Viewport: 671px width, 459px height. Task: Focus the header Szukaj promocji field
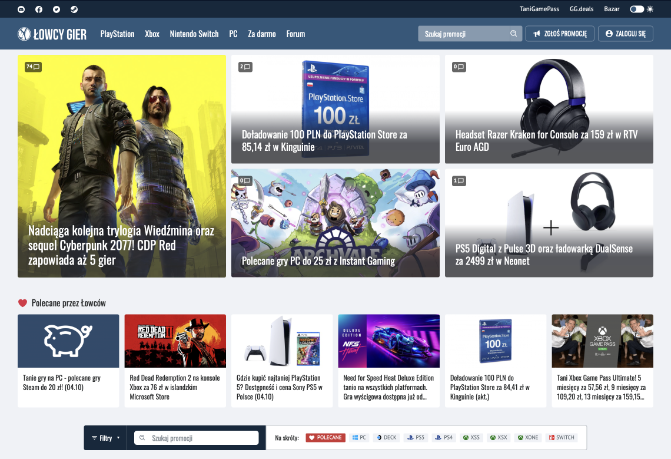coord(464,34)
